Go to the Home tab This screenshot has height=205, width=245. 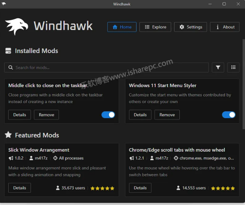tap(122, 27)
